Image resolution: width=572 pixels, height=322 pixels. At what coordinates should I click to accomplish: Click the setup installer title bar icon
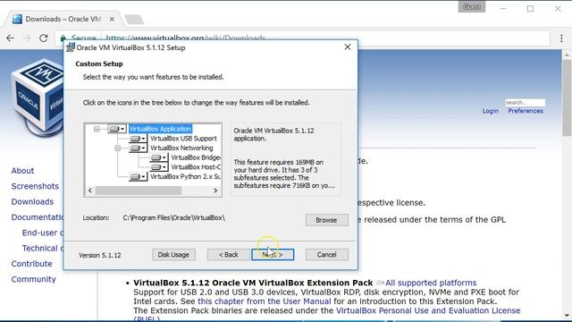[x=71, y=47]
